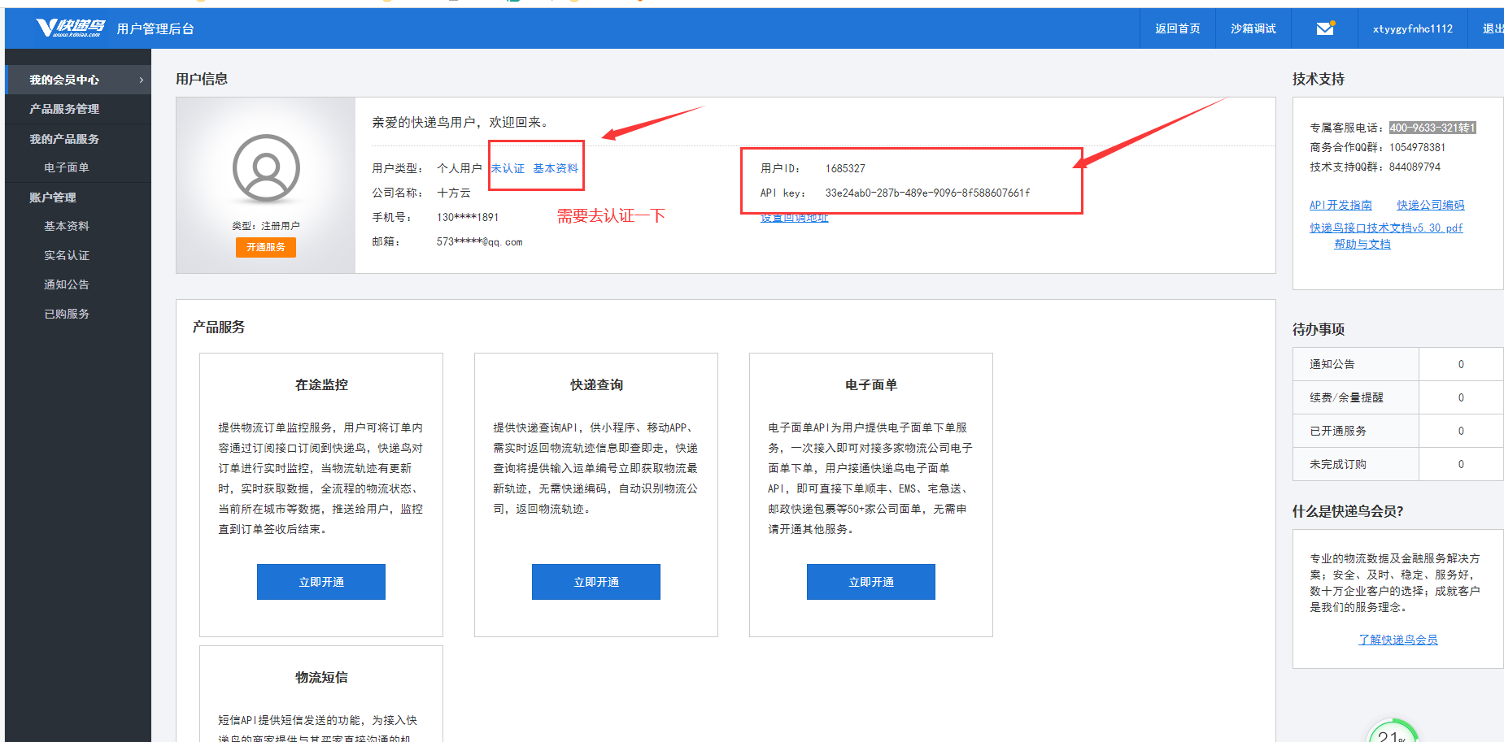Click 商务合作QQ群 number 1054978381
The image size is (1504, 742).
[x=1418, y=147]
